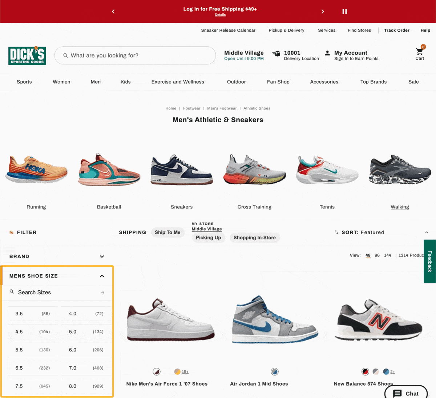Pause the promo banner carousel
Screen dimensions: 436x398
(x=344, y=11)
